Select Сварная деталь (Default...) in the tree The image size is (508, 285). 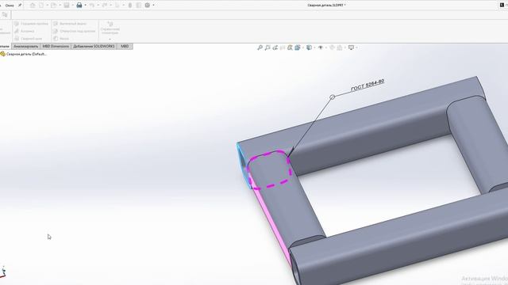[x=24, y=54]
